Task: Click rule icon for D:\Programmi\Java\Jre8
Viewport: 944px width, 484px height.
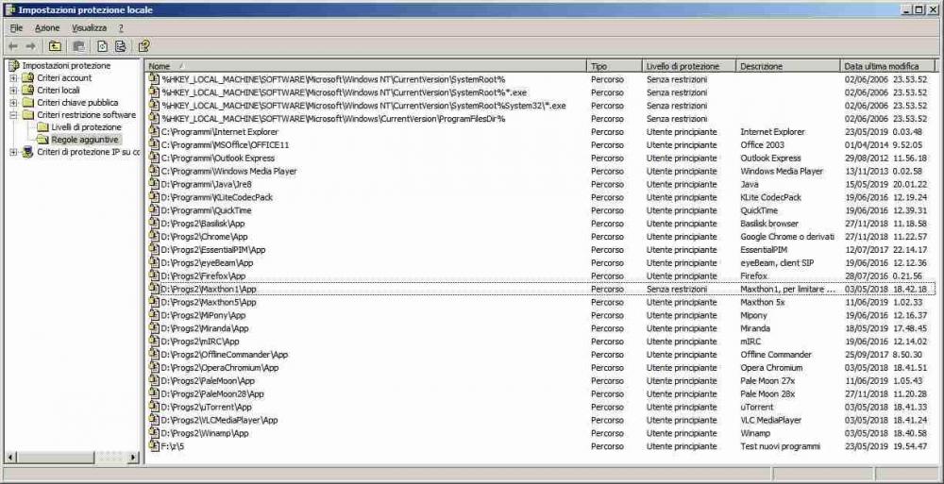Action: [154, 184]
